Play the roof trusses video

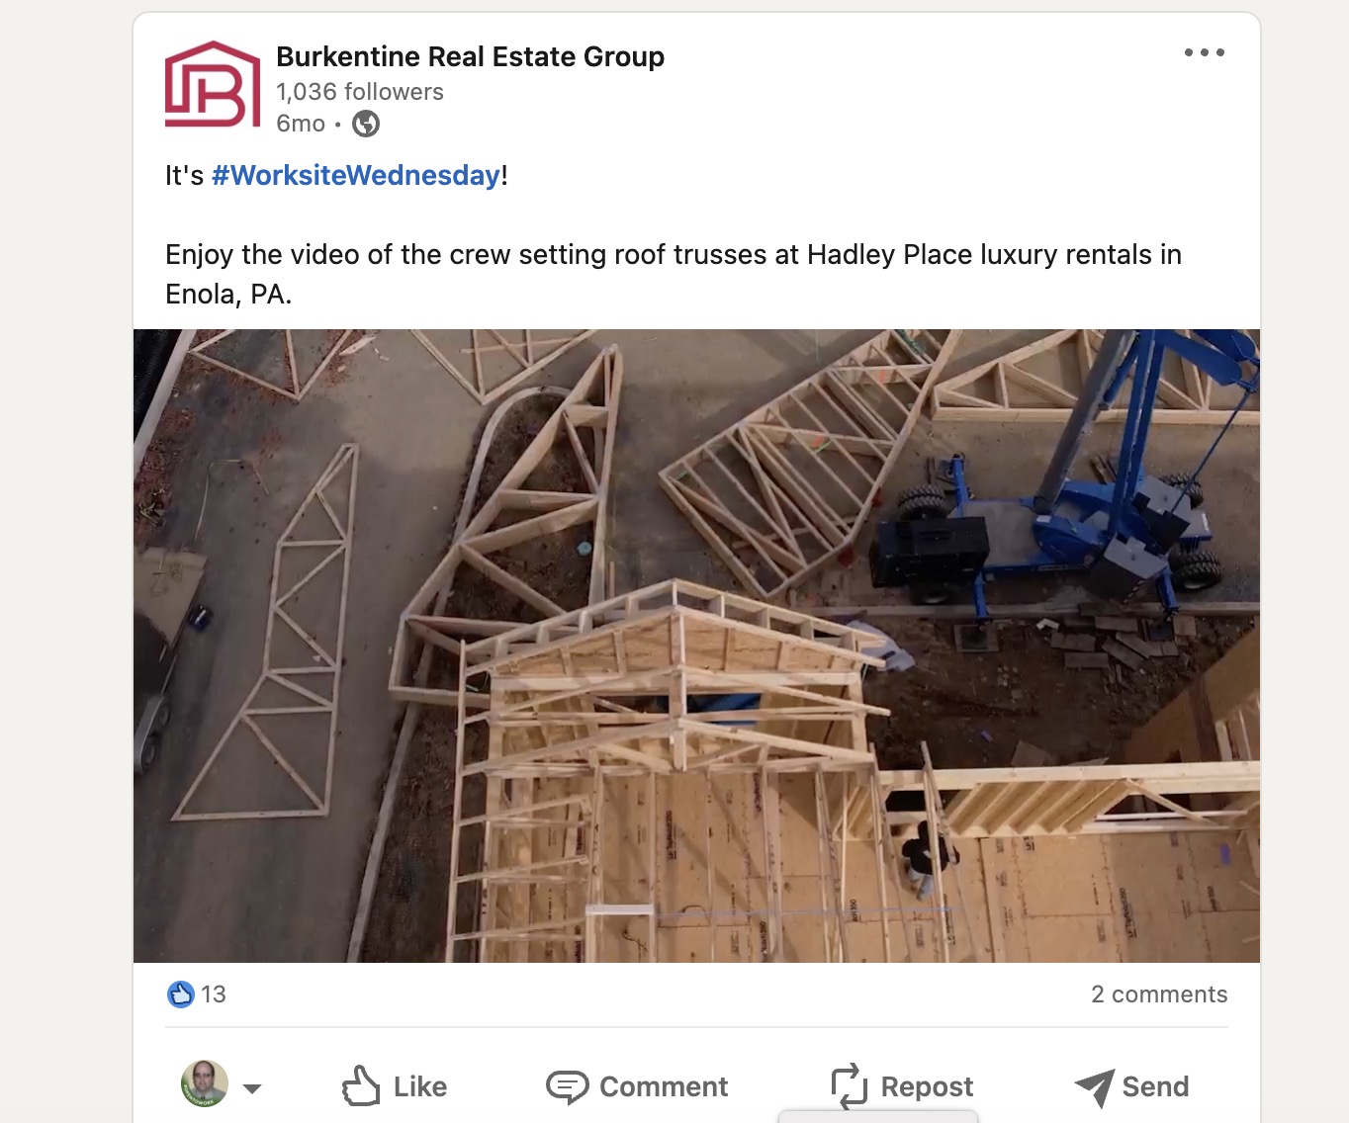696,646
